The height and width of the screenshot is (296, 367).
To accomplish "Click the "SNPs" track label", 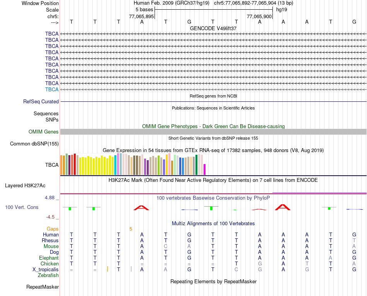I will pyautogui.click(x=52, y=120).
